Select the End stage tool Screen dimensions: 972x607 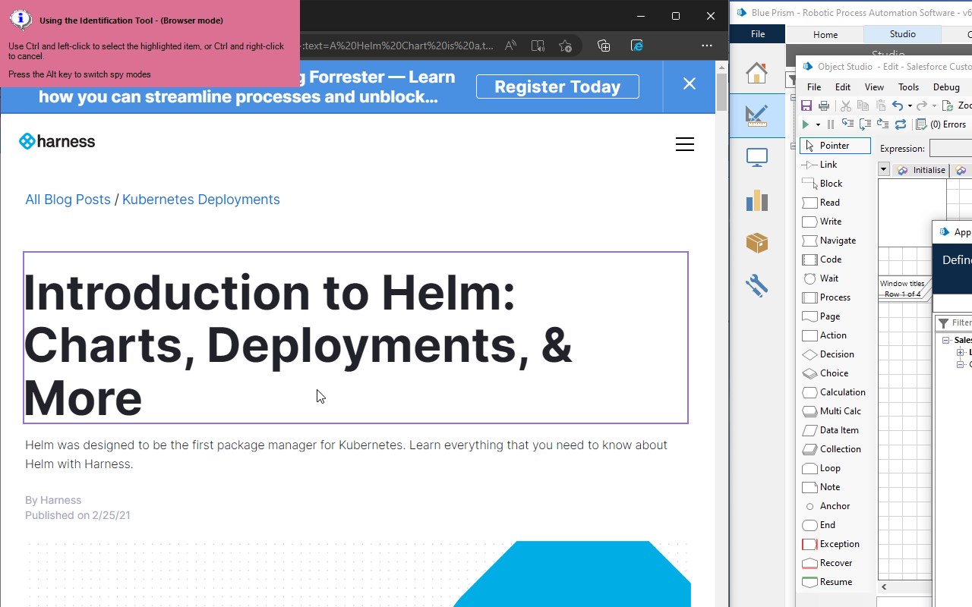tap(819, 525)
